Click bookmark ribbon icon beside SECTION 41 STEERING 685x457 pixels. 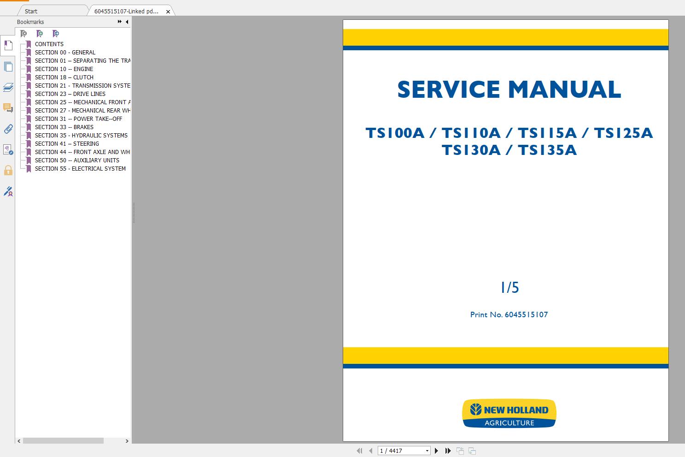pos(29,144)
